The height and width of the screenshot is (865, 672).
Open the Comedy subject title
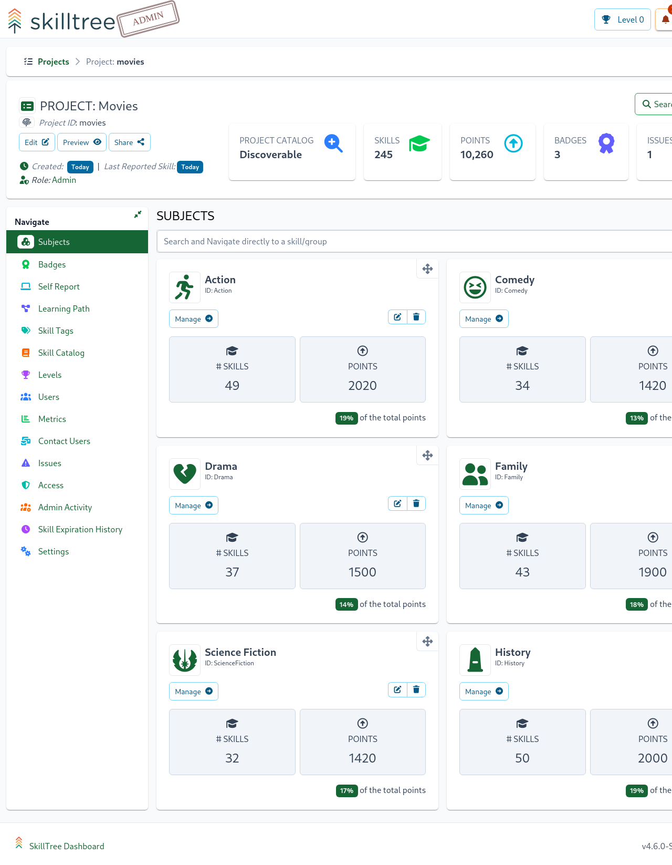pyautogui.click(x=514, y=280)
